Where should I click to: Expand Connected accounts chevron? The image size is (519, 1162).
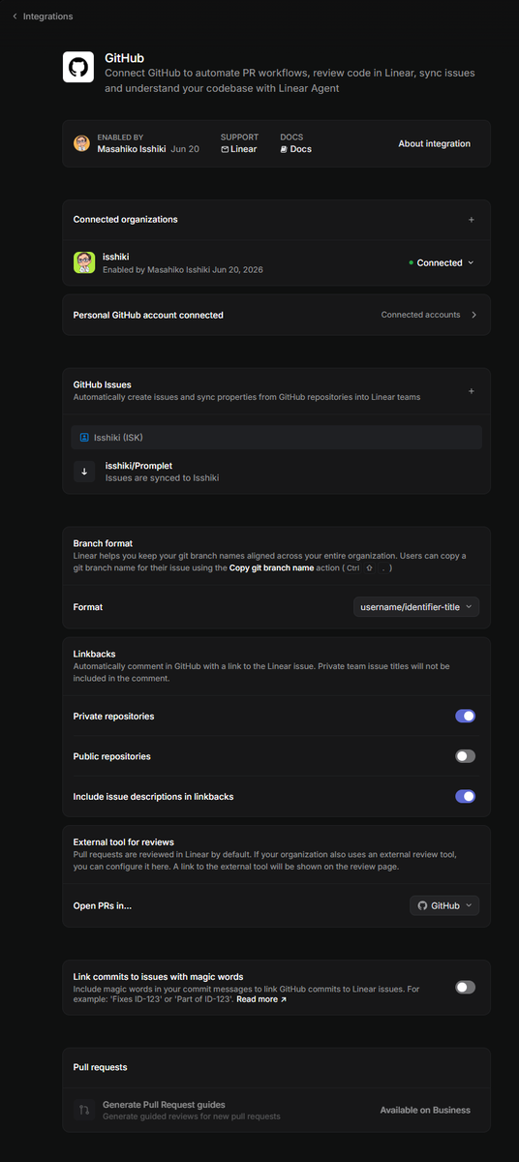474,315
